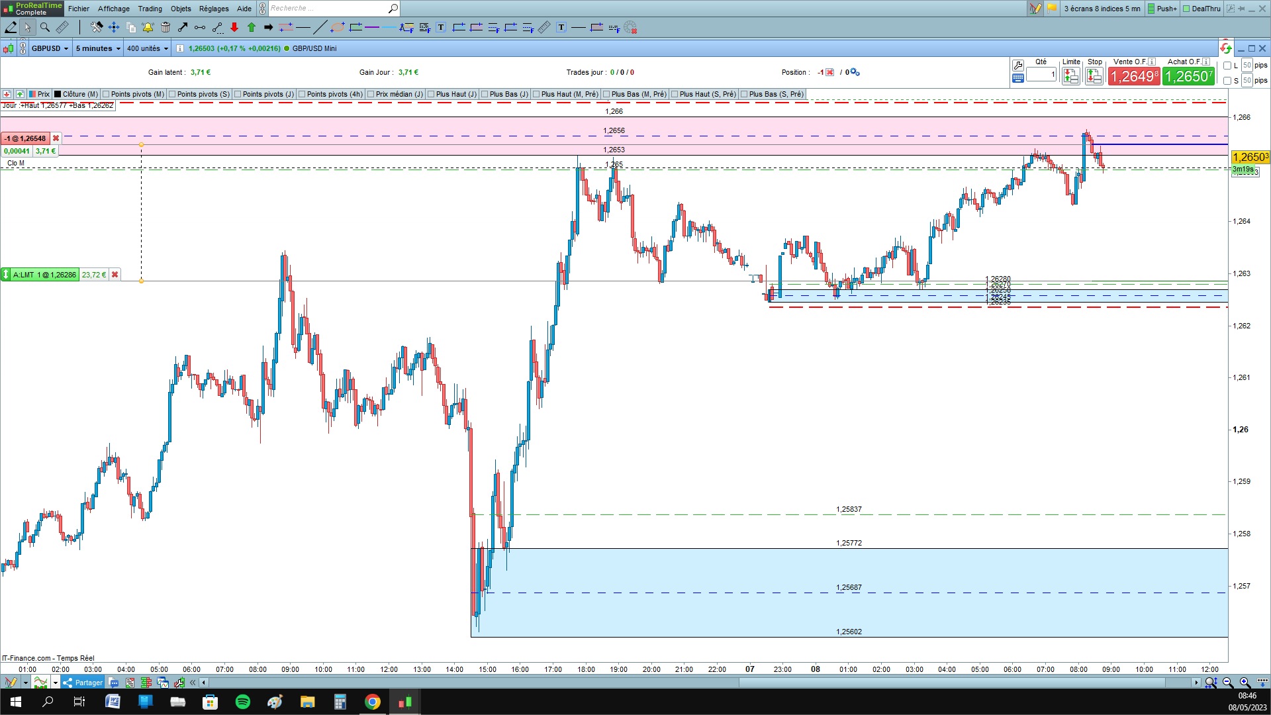The height and width of the screenshot is (715, 1271).
Task: Click the Recherche search field
Action: (x=328, y=9)
